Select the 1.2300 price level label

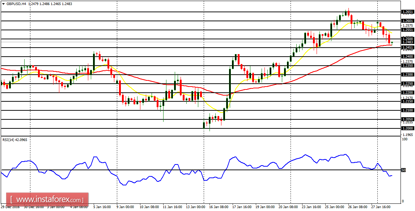[x=407, y=75]
